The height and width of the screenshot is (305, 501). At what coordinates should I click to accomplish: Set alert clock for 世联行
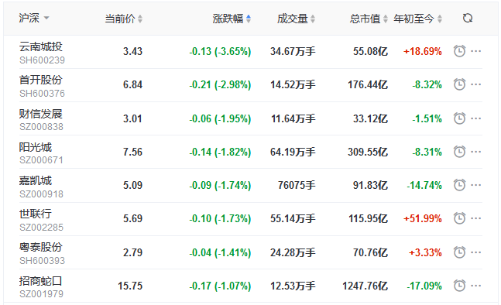[459, 218]
